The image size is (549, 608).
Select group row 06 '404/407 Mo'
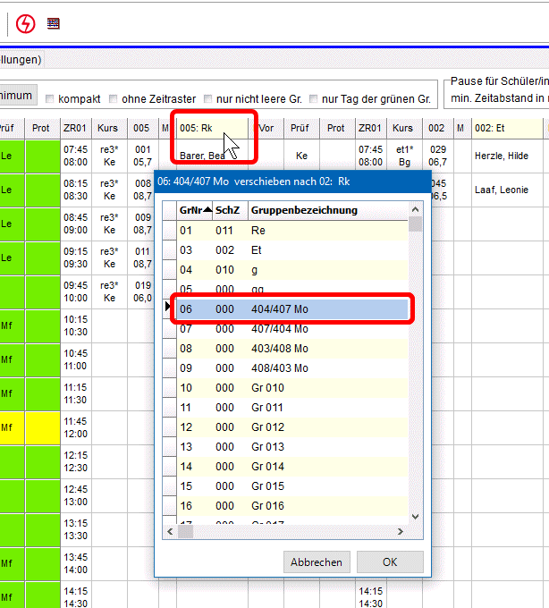[291, 308]
